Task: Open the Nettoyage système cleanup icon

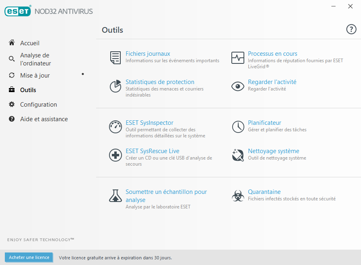Action: pos(237,155)
